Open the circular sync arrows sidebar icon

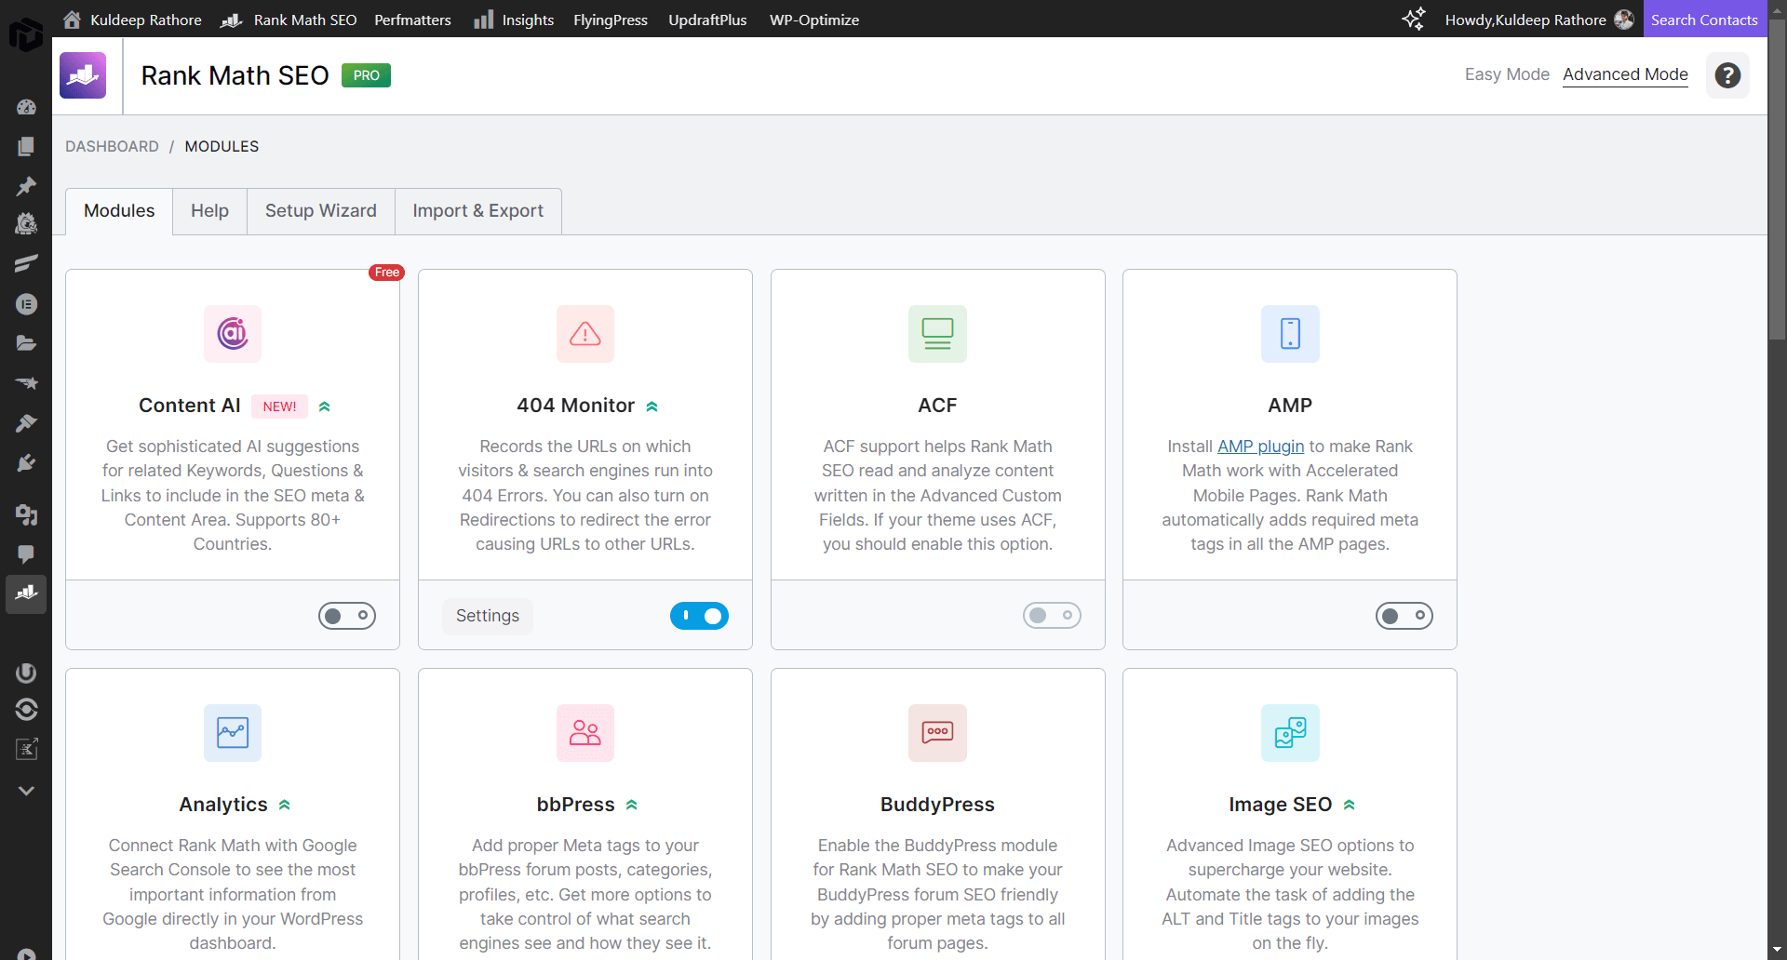coord(26,710)
